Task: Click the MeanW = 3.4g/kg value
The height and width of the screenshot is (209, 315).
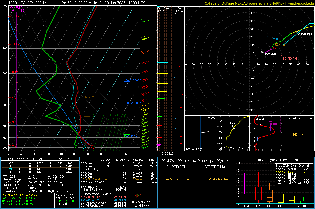Action: pyautogui.click(x=13, y=179)
